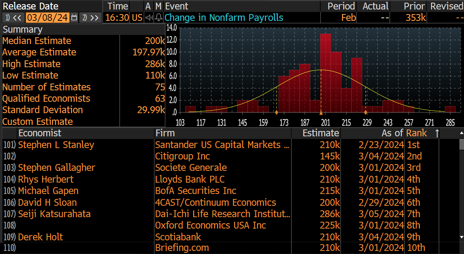The width and height of the screenshot is (464, 254).
Task: Click Lloyds Bank PLC firm cell
Action: click(190, 179)
